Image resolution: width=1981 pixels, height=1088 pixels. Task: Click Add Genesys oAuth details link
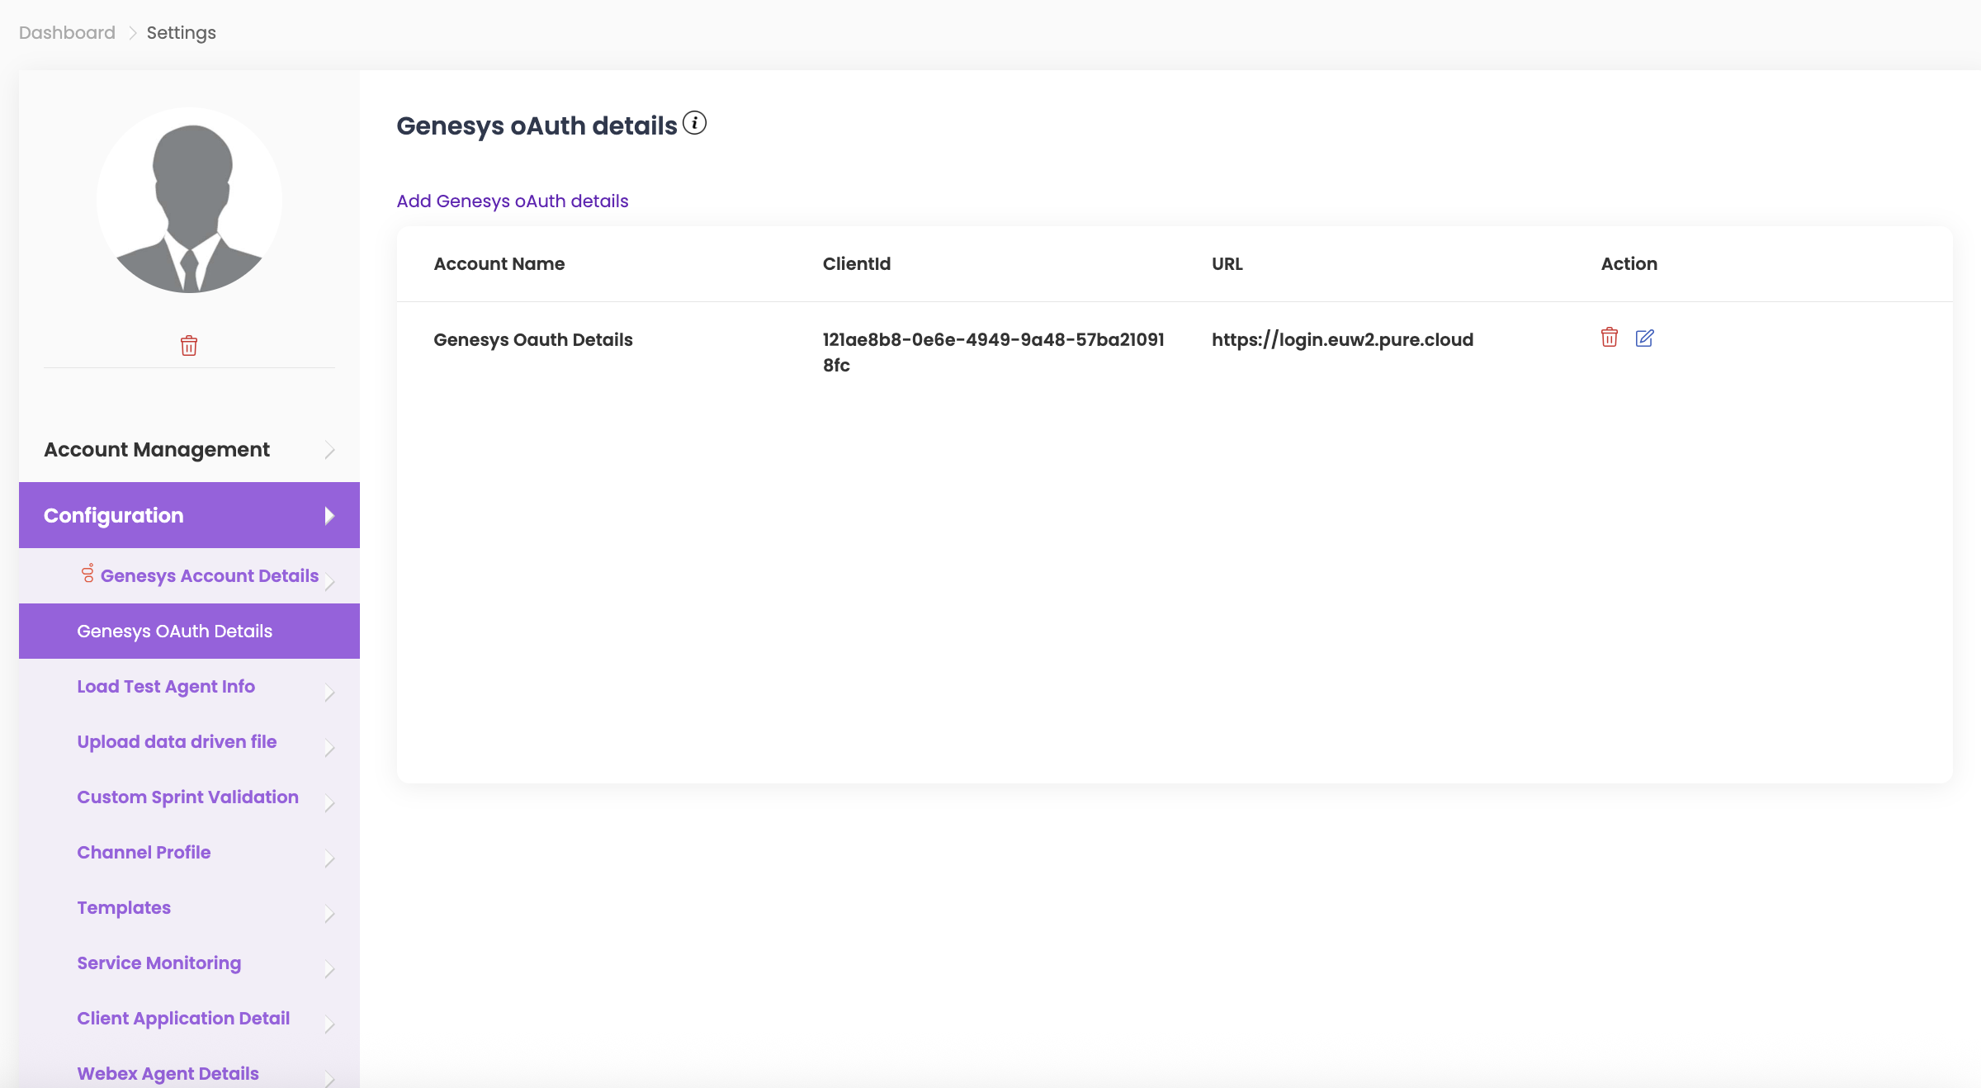pyautogui.click(x=512, y=201)
